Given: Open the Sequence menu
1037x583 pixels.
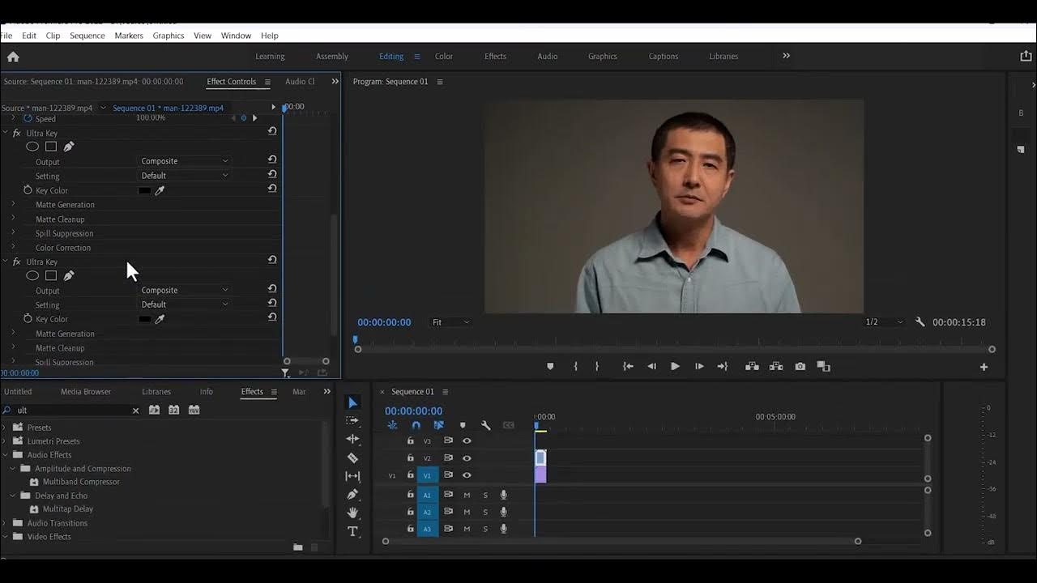Looking at the screenshot, I should [87, 36].
